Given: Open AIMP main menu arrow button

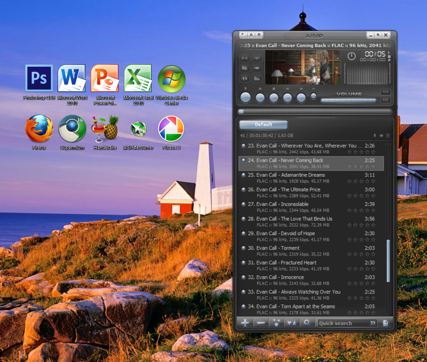Looking at the screenshot, I should [x=243, y=35].
